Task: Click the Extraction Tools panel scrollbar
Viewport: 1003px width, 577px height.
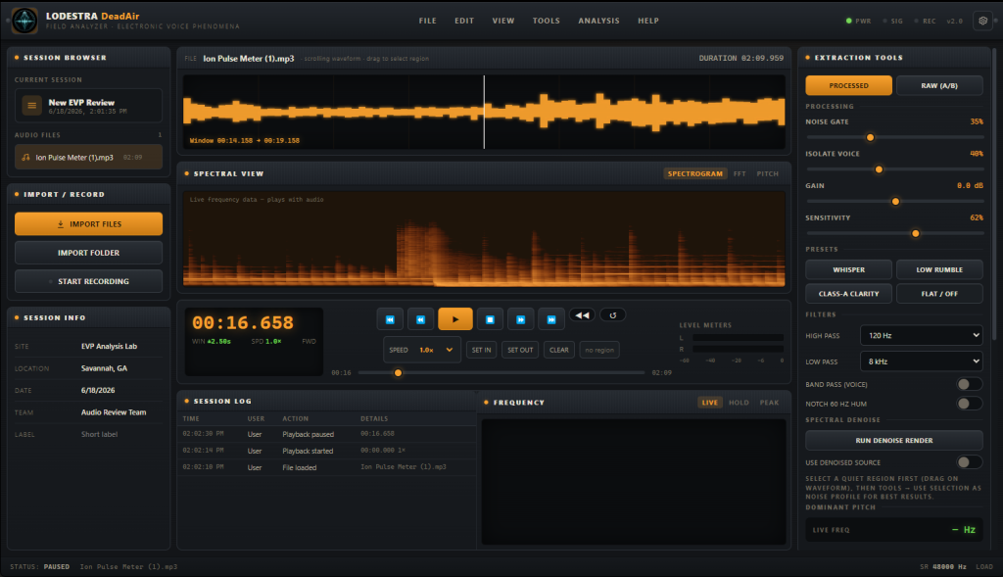Action: click(x=994, y=193)
